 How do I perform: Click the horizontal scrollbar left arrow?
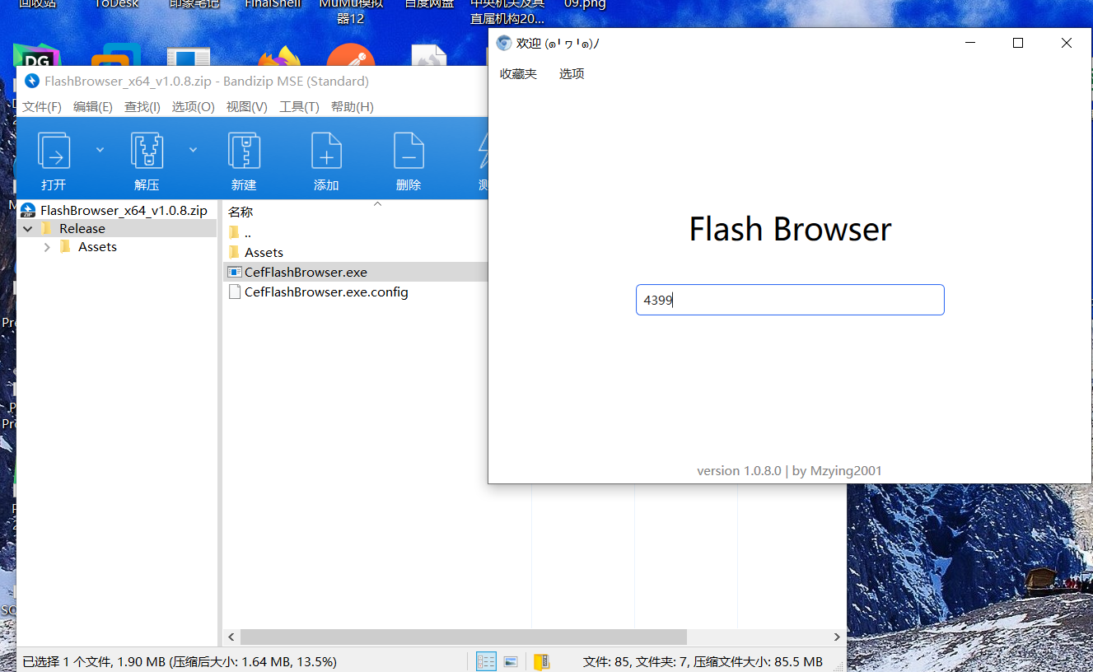(x=231, y=637)
